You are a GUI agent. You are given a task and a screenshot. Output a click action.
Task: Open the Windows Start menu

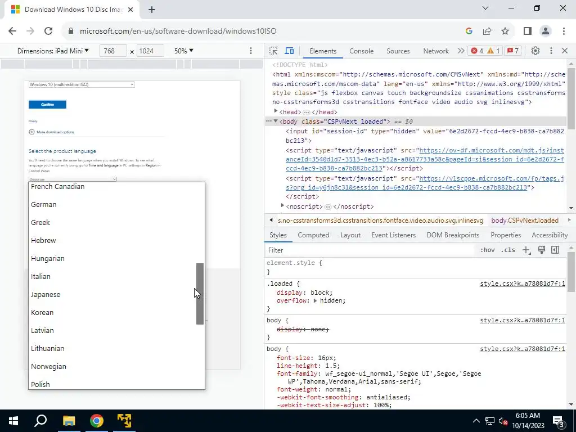click(13, 421)
